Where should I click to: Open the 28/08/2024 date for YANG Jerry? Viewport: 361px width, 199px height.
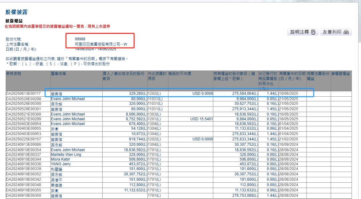click(288, 164)
